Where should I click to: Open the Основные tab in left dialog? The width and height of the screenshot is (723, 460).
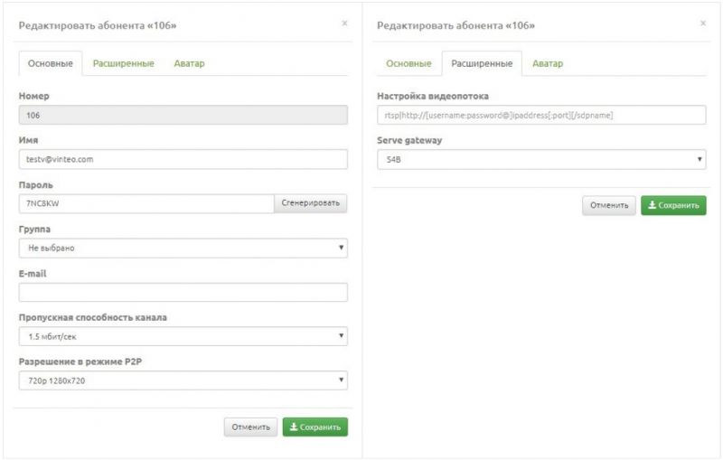tap(51, 63)
